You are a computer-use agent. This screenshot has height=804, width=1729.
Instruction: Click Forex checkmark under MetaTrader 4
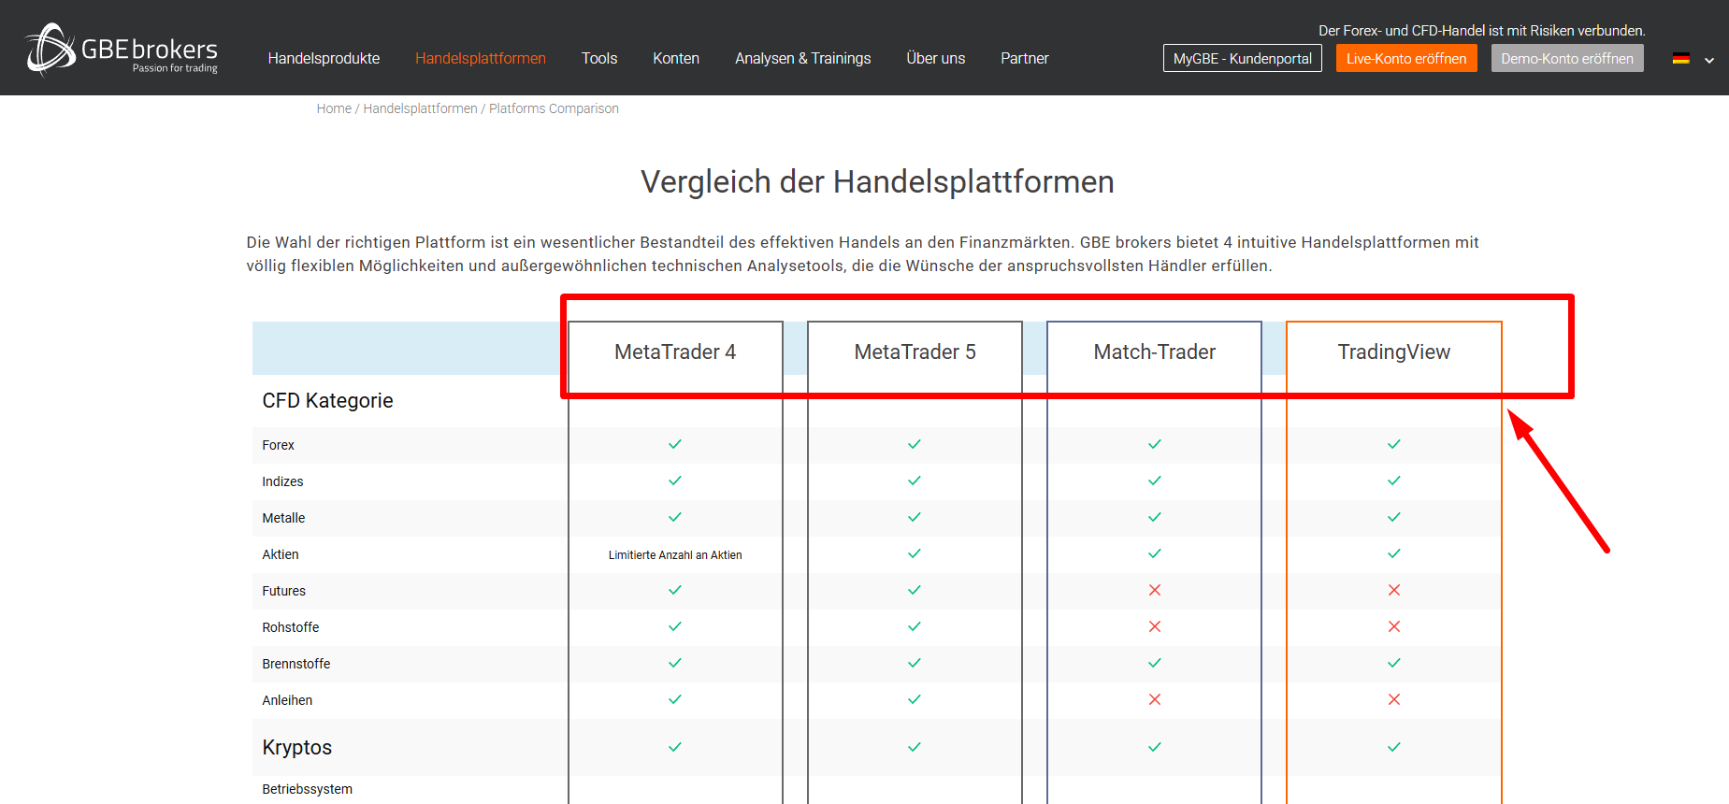point(675,444)
